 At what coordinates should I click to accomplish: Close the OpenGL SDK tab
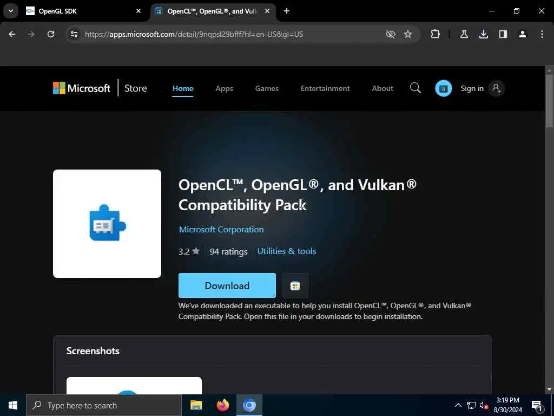(138, 11)
